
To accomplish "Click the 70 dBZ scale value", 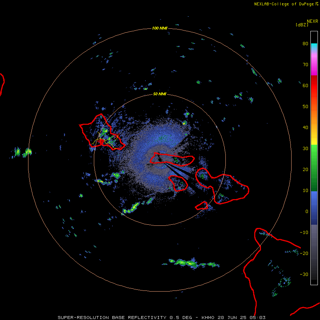I will 305,64.
